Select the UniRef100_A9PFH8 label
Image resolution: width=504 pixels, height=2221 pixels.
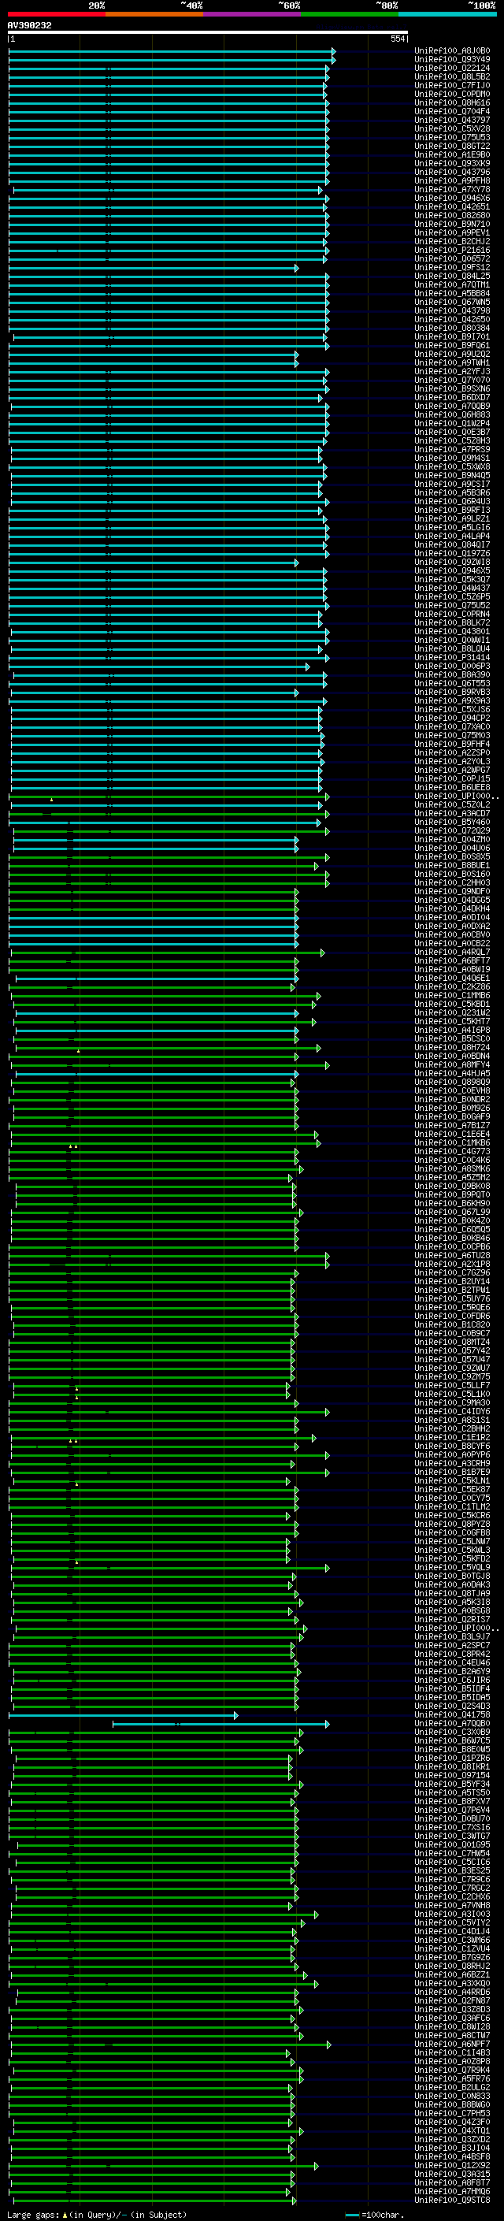pyautogui.click(x=452, y=180)
